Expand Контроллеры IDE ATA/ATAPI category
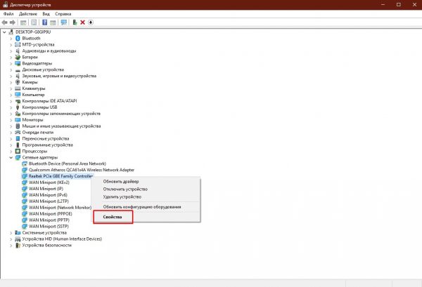The image size is (422, 287). (11, 101)
